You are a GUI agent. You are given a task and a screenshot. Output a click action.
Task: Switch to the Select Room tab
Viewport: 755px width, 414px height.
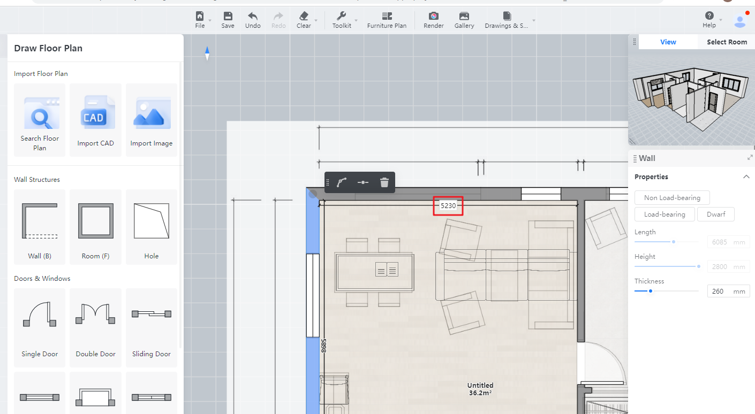[726, 42]
